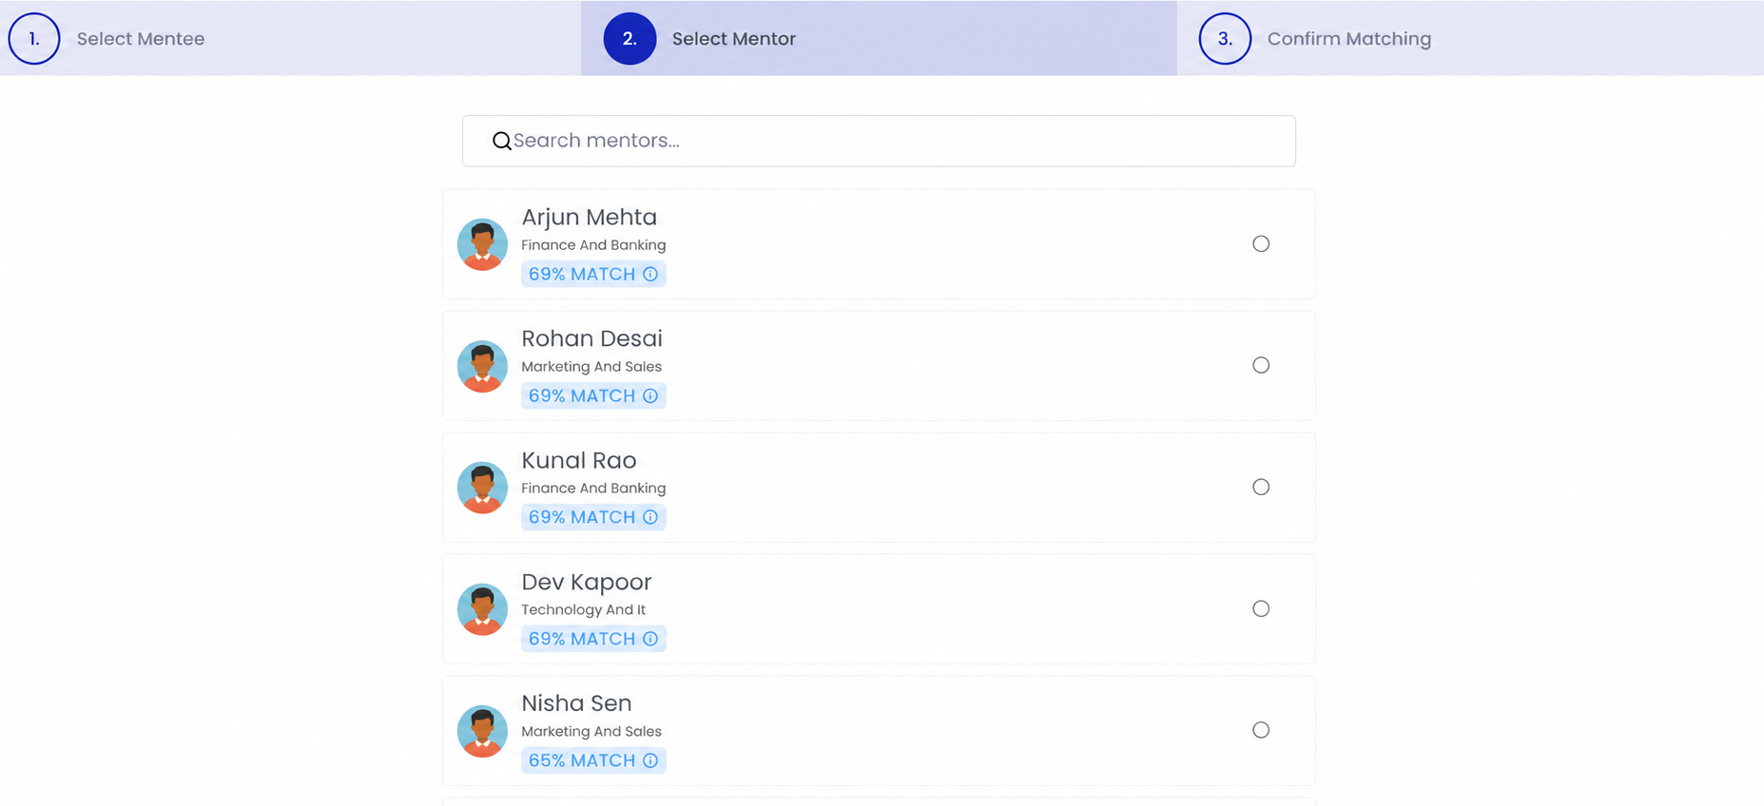The height and width of the screenshot is (806, 1764).
Task: Open match info icon for Nisha Sen
Action: (650, 761)
